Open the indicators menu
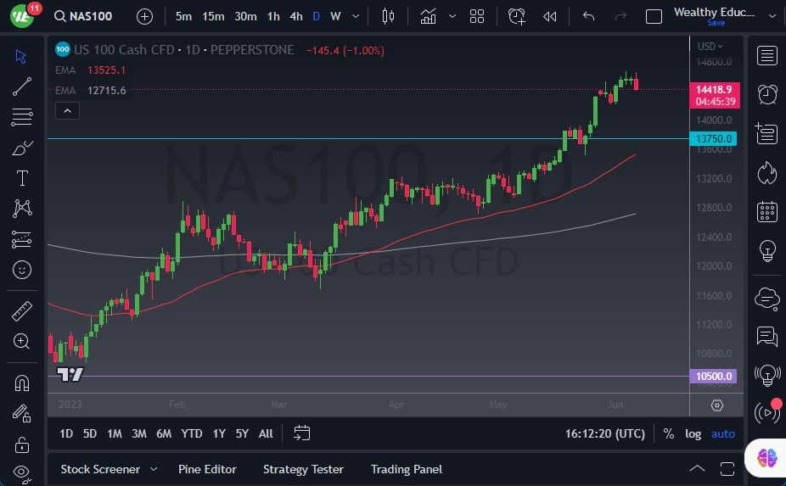Viewport: 786px width, 486px height. 428,16
